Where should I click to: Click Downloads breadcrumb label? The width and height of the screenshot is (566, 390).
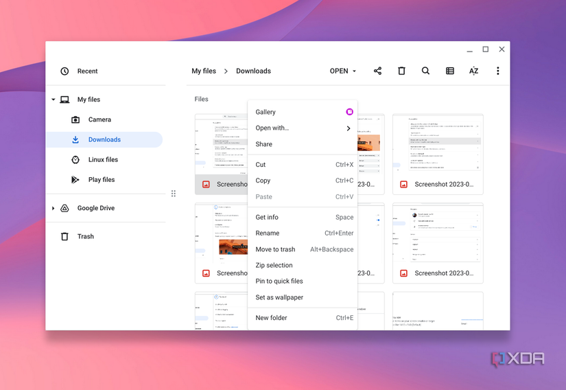[x=253, y=71]
